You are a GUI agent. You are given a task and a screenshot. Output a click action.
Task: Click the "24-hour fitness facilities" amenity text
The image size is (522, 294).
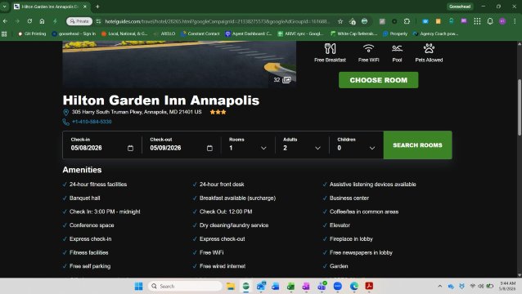click(98, 185)
